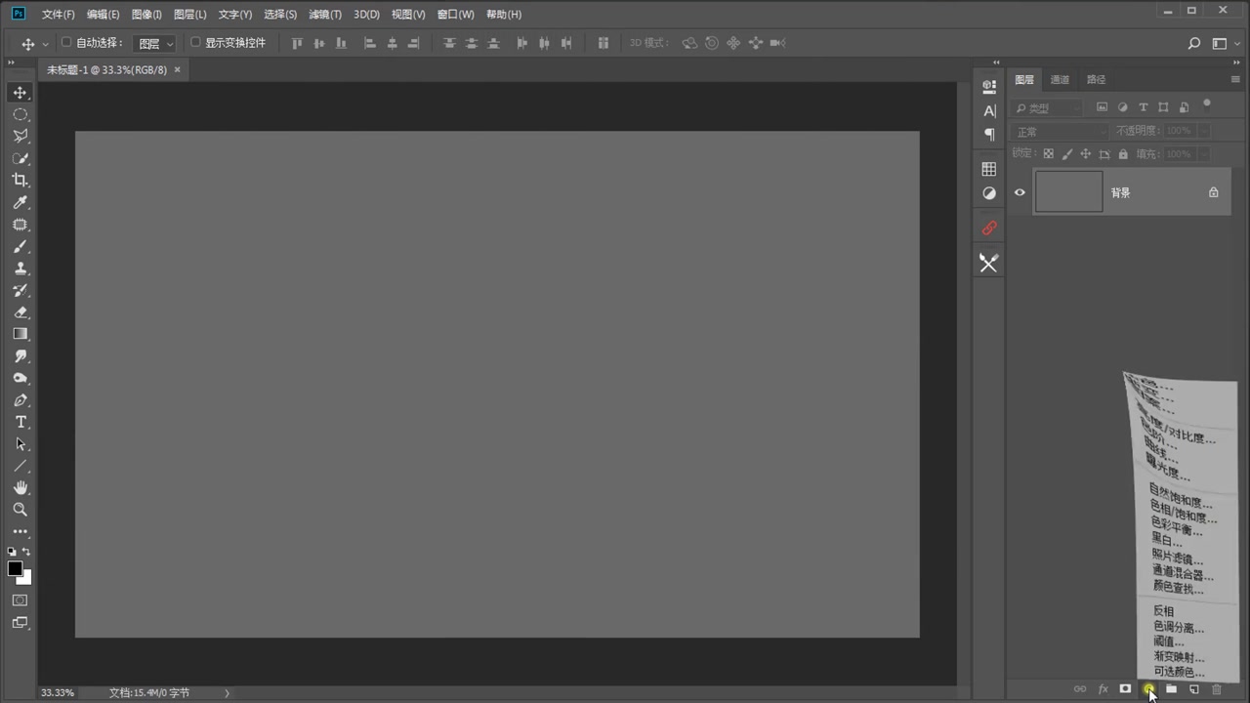The height and width of the screenshot is (703, 1250).
Task: Click the background color swatch
Action: pyautogui.click(x=25, y=578)
